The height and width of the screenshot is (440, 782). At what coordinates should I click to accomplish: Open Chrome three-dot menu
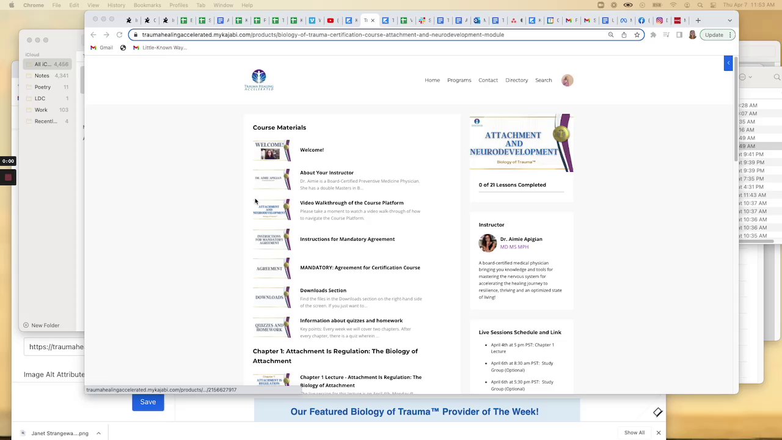(730, 35)
